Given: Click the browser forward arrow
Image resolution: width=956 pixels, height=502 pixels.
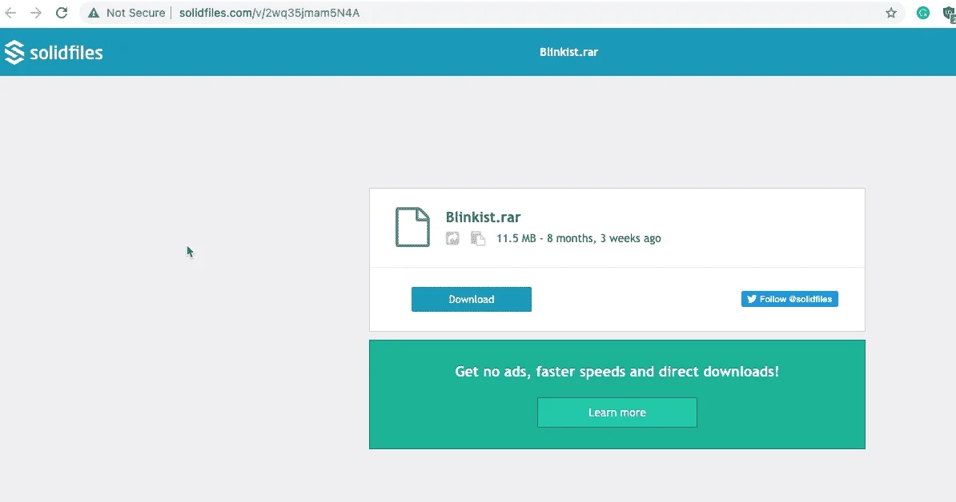Looking at the screenshot, I should point(36,13).
